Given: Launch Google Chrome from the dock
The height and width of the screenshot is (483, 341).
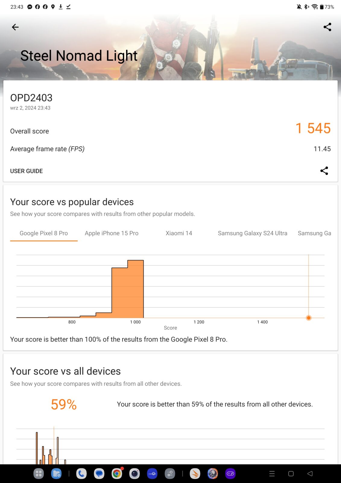Looking at the screenshot, I should point(117,474).
